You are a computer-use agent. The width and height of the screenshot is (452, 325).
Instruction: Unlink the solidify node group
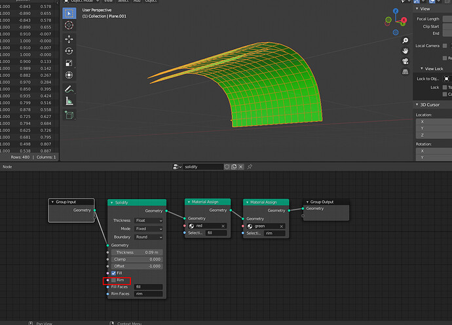(x=240, y=166)
